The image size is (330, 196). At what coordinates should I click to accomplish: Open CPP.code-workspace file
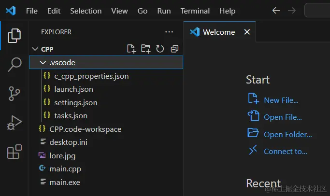pyautogui.click(x=106, y=129)
